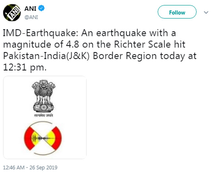Click the Ashoka lion emblem in the image
This screenshot has width=212, height=176.
pyautogui.click(x=43, y=96)
